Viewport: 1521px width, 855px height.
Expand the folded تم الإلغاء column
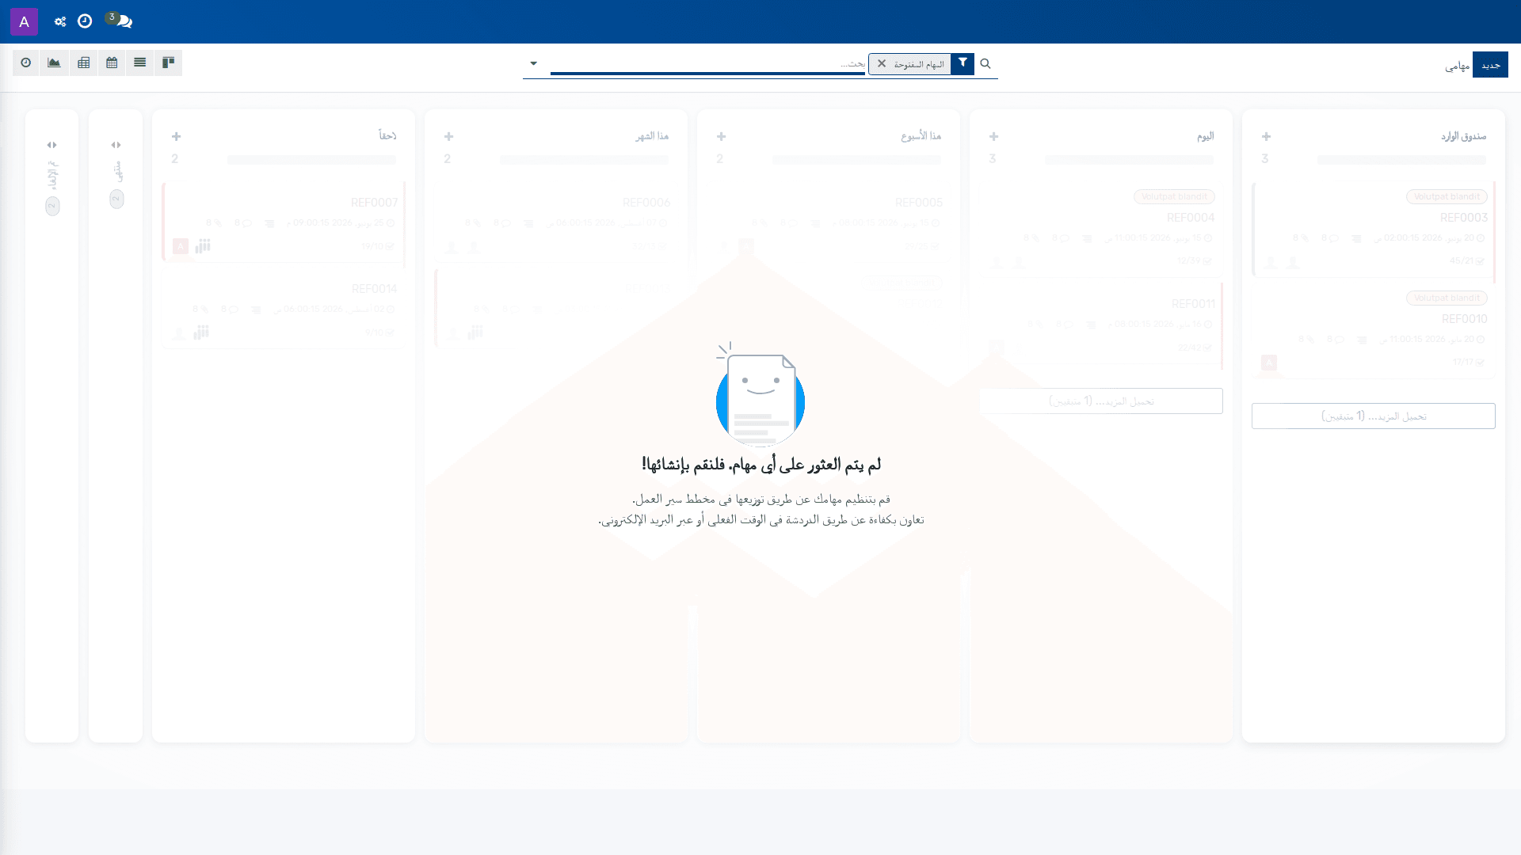click(51, 145)
